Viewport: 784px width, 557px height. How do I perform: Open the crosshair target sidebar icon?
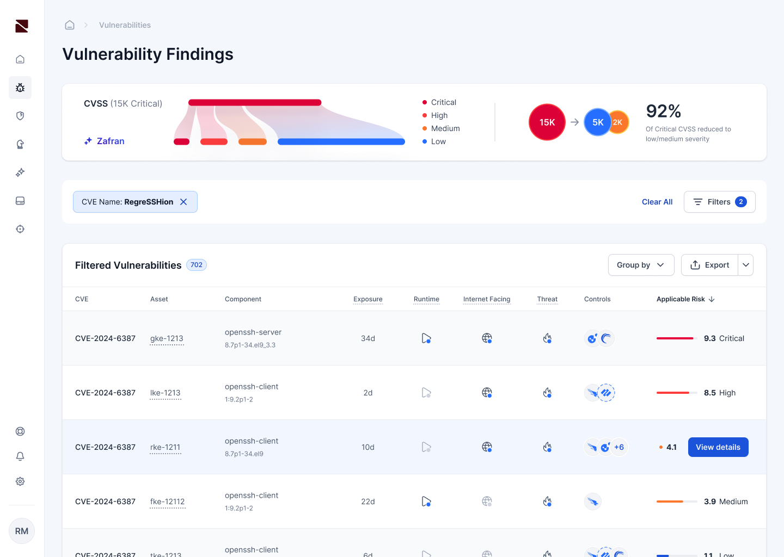(x=20, y=229)
